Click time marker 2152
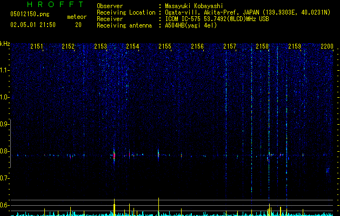340x216 pixels. 68,46
